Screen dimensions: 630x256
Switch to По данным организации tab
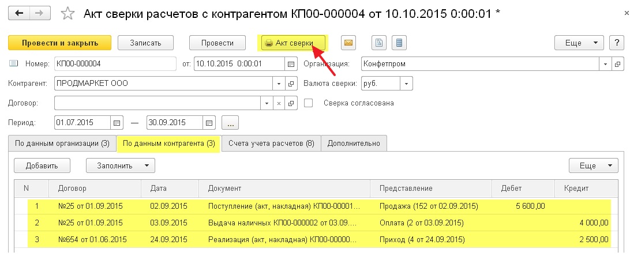(62, 143)
